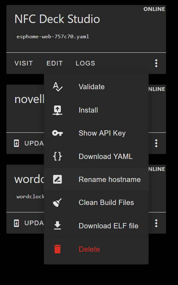
Task: Open three-dot menu for NFC Deck Studio
Action: point(156,63)
